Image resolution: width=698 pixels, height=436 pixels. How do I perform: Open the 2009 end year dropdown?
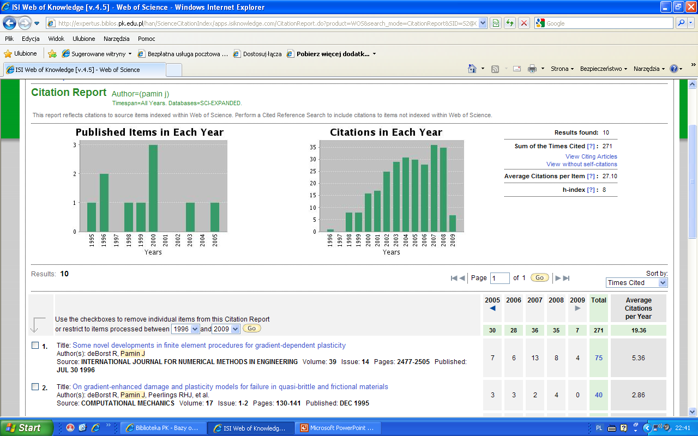click(x=226, y=329)
